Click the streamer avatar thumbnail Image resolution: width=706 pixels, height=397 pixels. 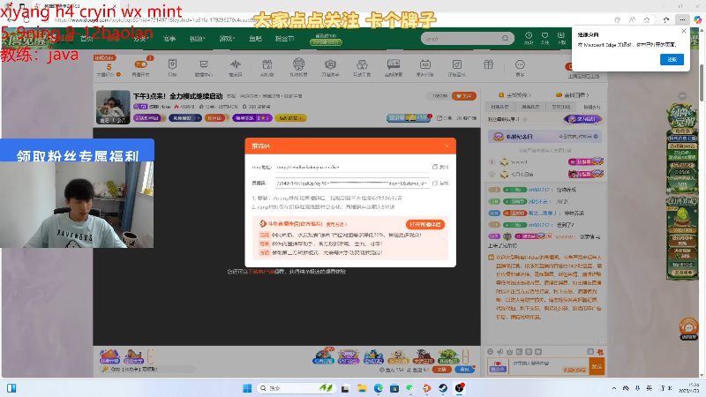[x=113, y=107]
